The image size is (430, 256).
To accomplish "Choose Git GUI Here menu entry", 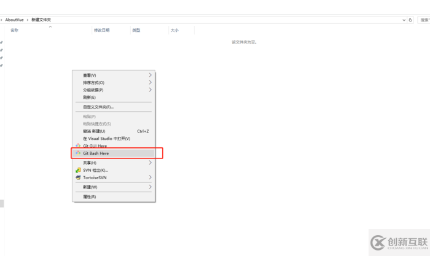I will tap(114, 146).
